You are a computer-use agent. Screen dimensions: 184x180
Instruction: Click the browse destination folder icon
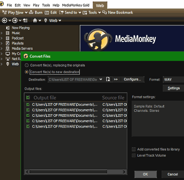click(x=108, y=79)
